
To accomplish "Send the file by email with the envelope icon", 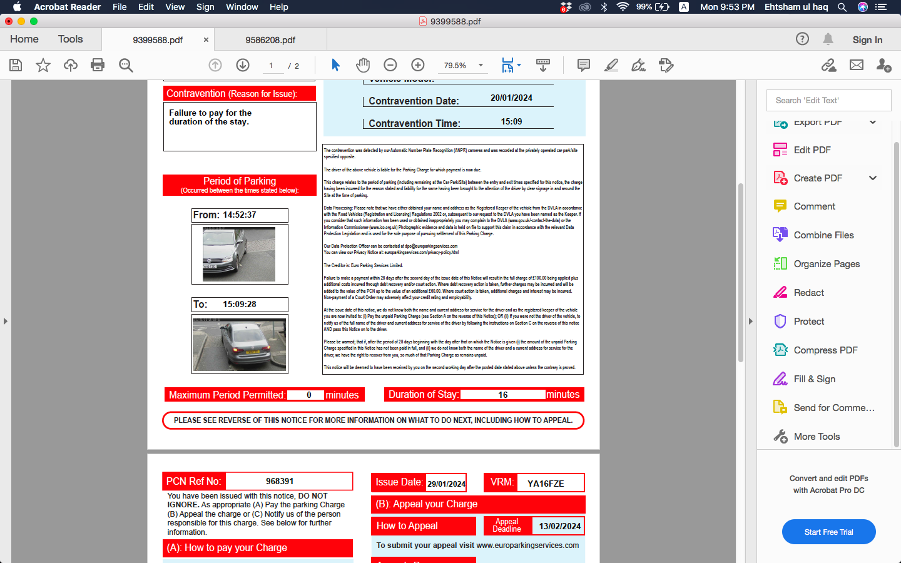I will click(857, 65).
